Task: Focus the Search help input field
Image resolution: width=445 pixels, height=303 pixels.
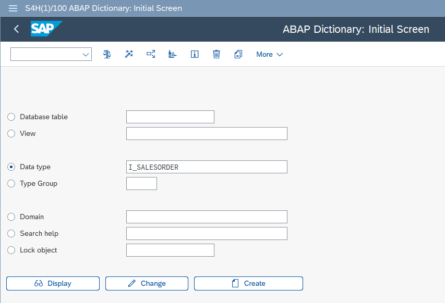Action: [x=207, y=234]
